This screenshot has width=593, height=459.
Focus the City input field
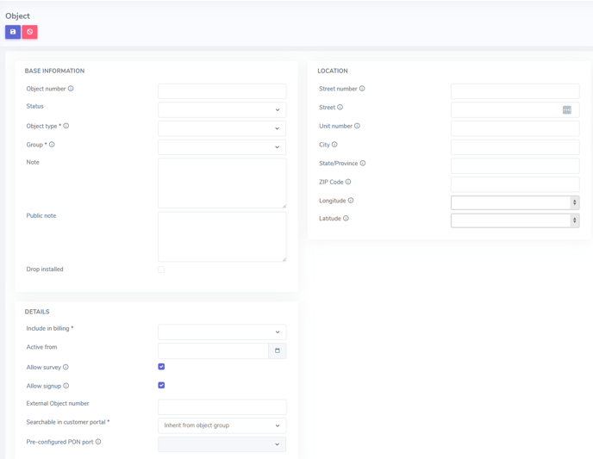(x=515, y=146)
